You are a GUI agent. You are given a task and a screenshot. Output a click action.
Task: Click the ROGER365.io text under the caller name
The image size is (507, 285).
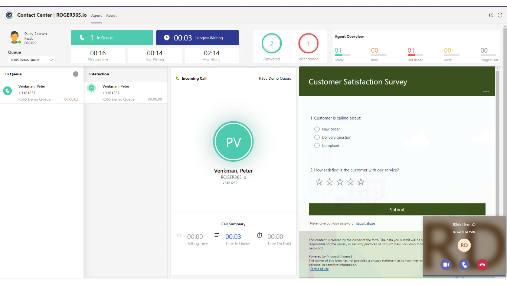233,177
